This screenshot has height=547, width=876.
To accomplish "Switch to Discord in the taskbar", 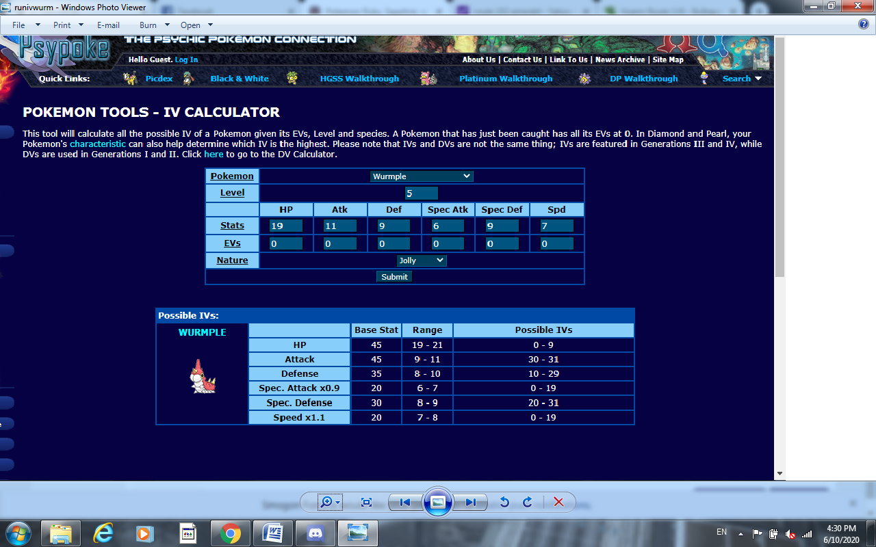I will (x=315, y=533).
